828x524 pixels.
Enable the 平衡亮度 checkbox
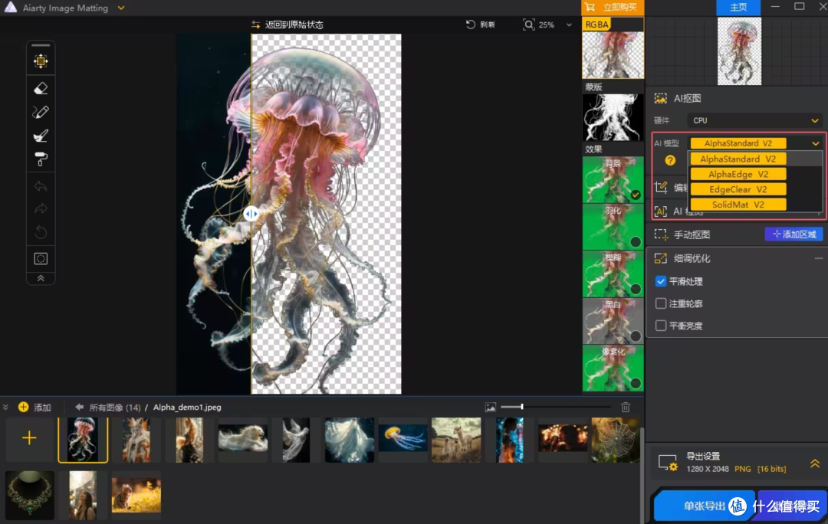661,326
